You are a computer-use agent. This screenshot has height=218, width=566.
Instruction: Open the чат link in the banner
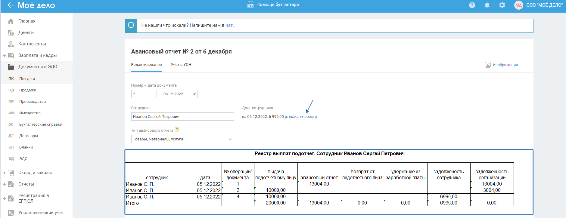(x=229, y=26)
